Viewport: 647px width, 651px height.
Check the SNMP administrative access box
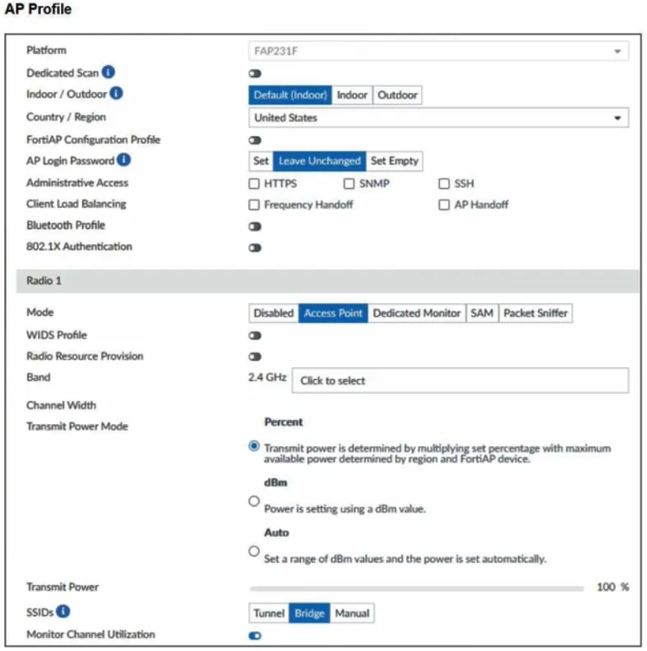pyautogui.click(x=349, y=183)
